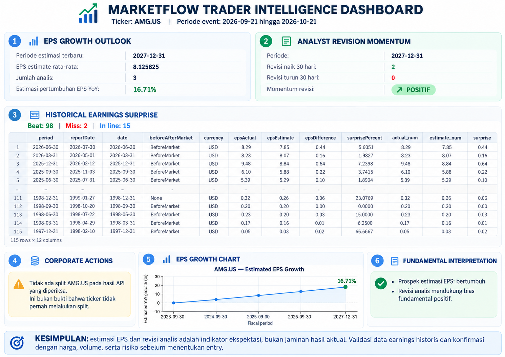
Task: Click the 2024-09-30 x-axis label
Action: tap(216, 317)
